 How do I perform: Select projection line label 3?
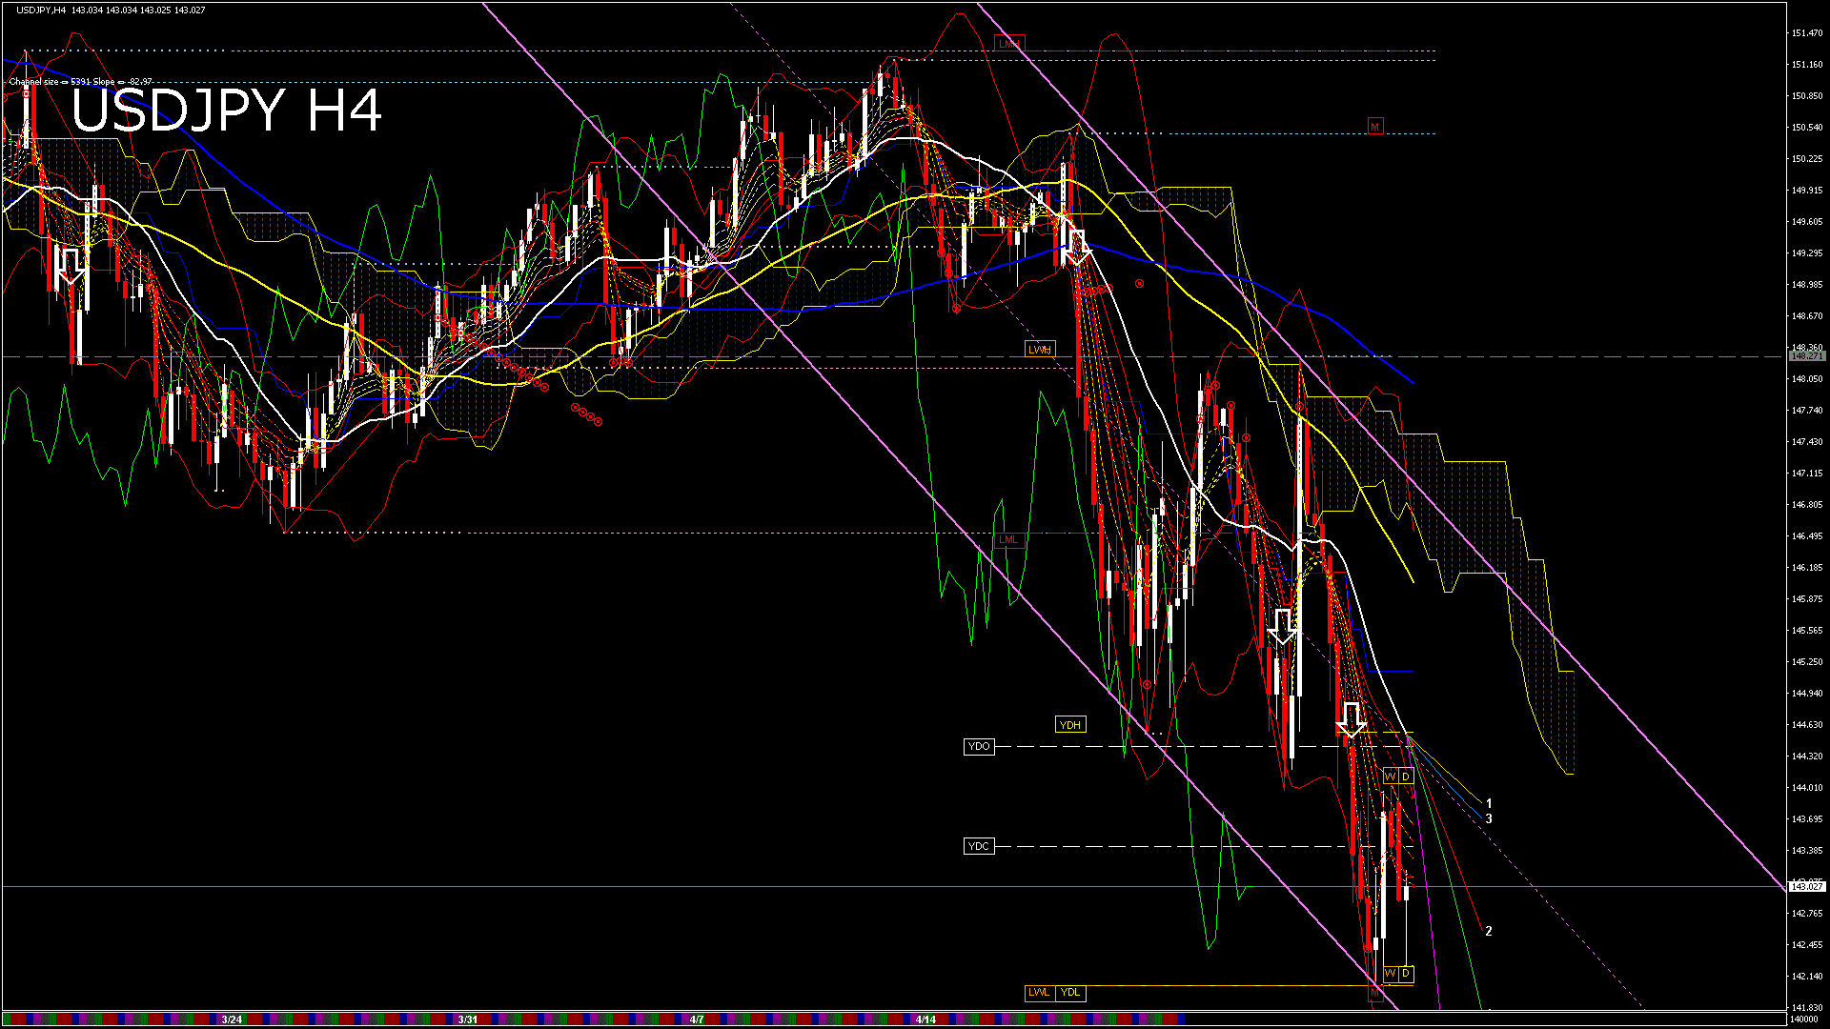(x=1489, y=818)
